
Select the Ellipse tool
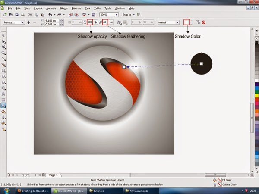(3, 77)
